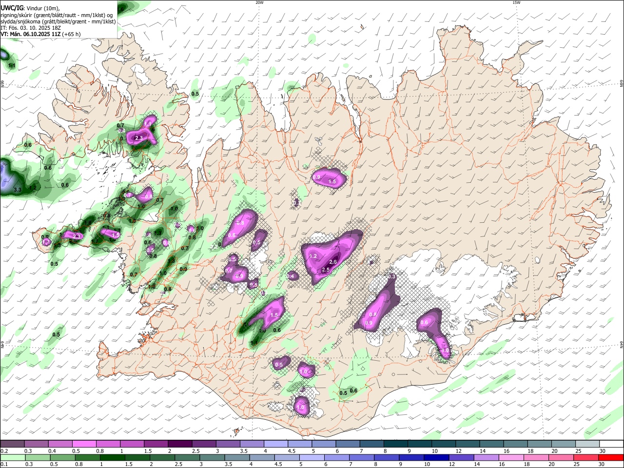Pick top-row legend swatch between 1 and 1.5
The width and height of the screenshot is (624, 468).
pos(132,444)
